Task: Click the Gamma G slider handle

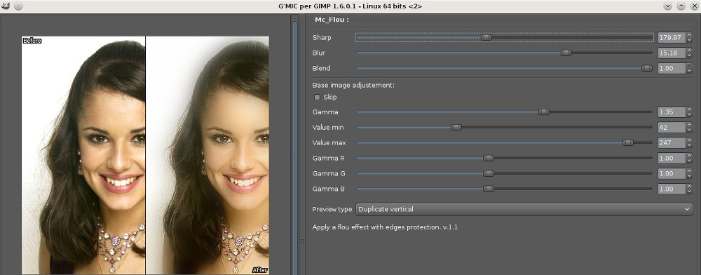Action: [x=489, y=173]
